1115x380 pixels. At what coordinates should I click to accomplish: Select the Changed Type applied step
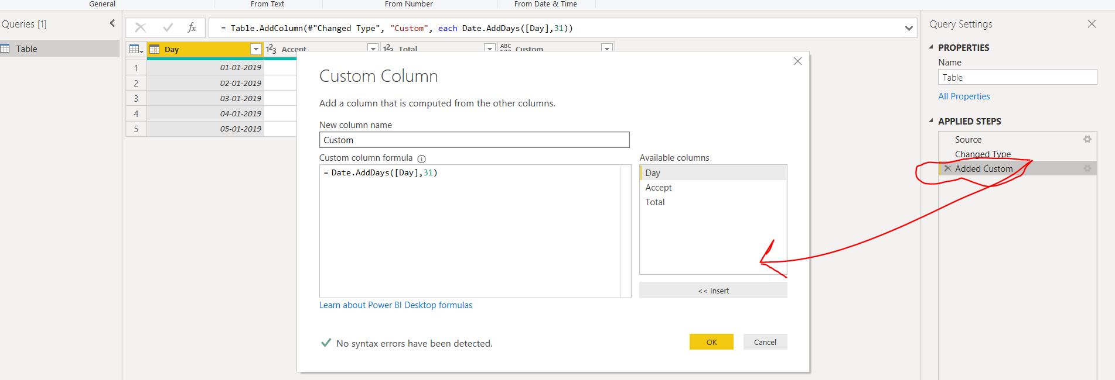click(1018, 154)
